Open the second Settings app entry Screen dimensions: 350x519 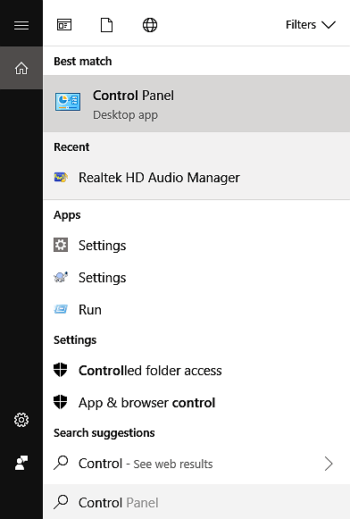196,278
